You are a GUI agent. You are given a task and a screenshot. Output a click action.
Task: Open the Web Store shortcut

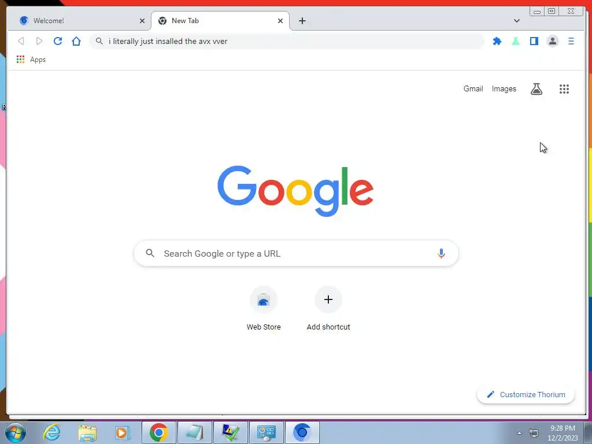(264, 309)
